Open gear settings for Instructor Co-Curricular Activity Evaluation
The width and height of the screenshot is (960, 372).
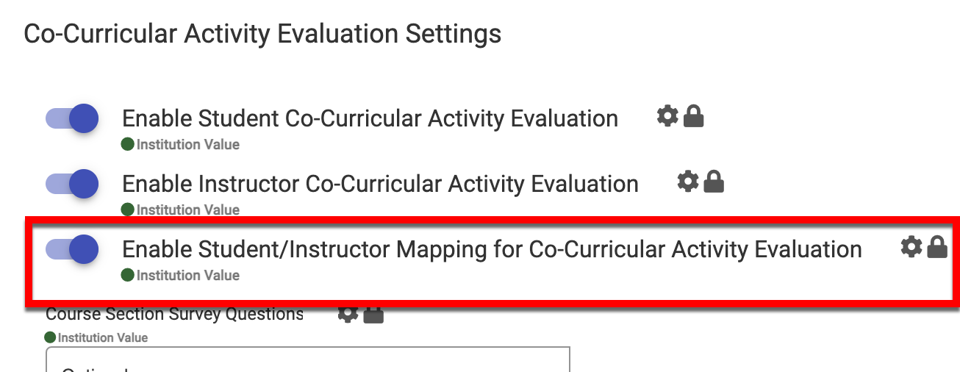pyautogui.click(x=687, y=181)
